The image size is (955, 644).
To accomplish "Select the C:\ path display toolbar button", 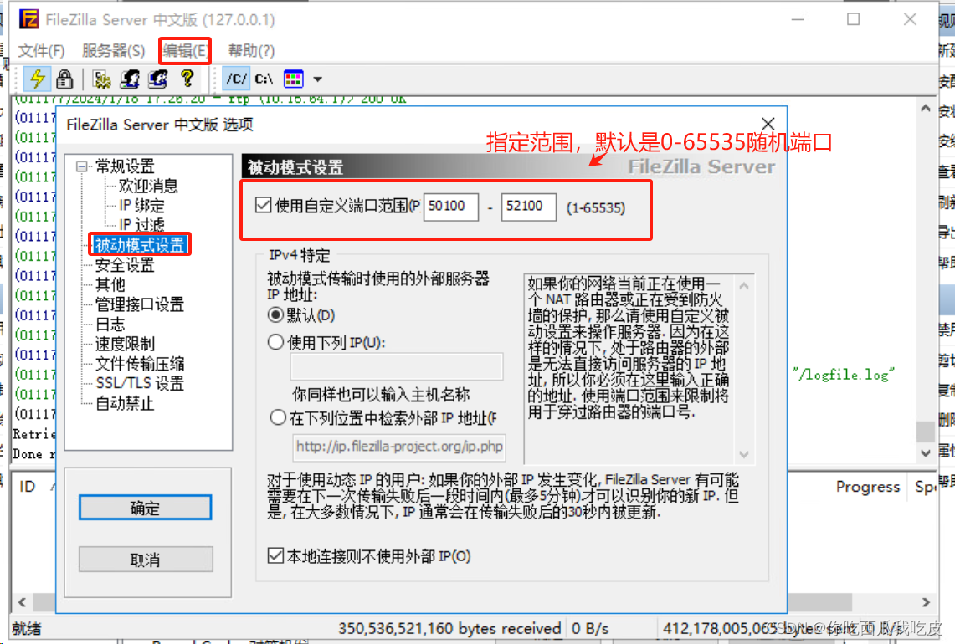I will click(264, 79).
